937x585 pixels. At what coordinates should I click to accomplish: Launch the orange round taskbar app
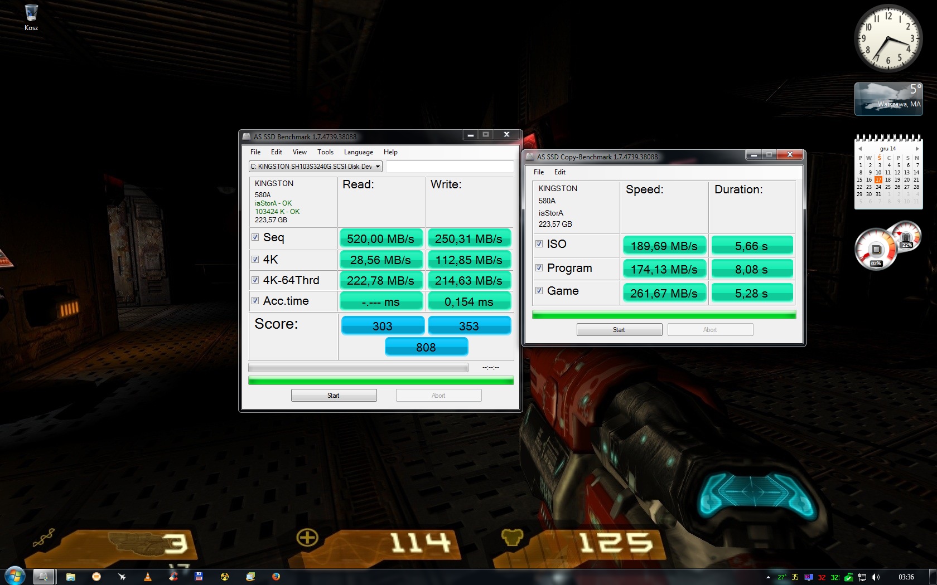tap(96, 577)
